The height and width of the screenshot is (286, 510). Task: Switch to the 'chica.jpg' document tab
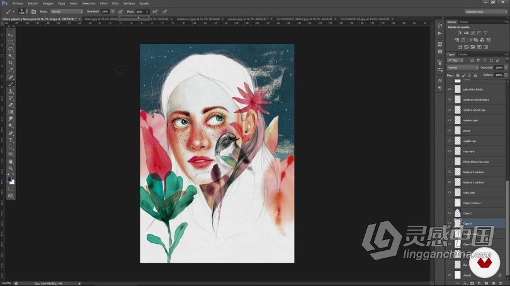101,19
